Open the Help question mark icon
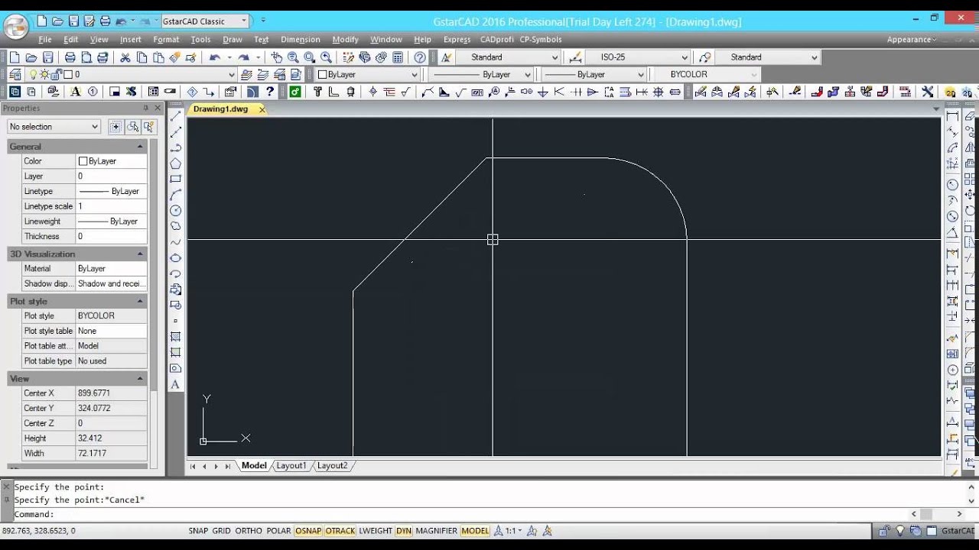Viewport: 979px width, 550px height. click(x=420, y=57)
